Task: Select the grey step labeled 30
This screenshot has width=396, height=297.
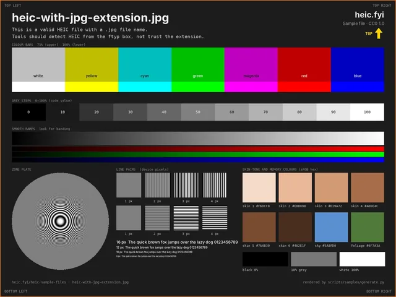Action: tap(131, 112)
